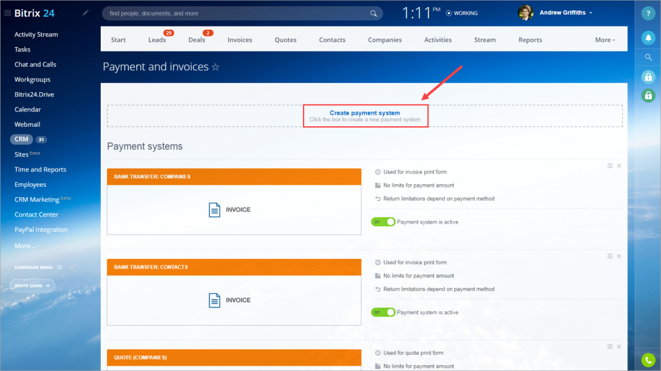Viewport: 661px width, 371px height.
Task: Click the Invite Users button
Action: [32, 285]
